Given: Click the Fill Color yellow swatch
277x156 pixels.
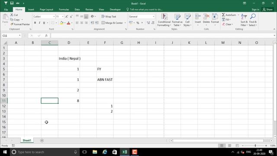Looking at the screenshot, I should pos(61,23).
